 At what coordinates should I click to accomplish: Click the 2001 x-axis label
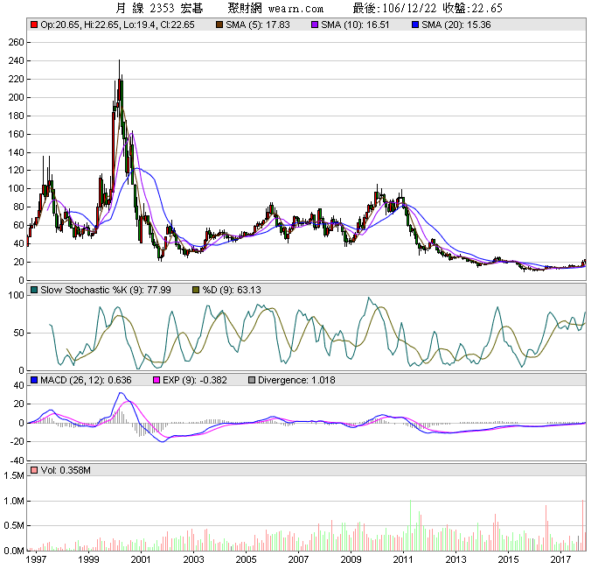141,559
